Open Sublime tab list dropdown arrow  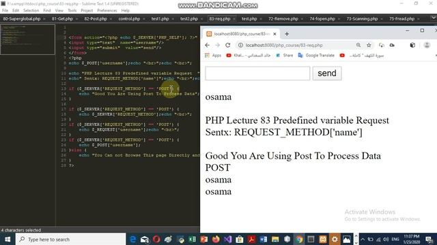click(434, 18)
